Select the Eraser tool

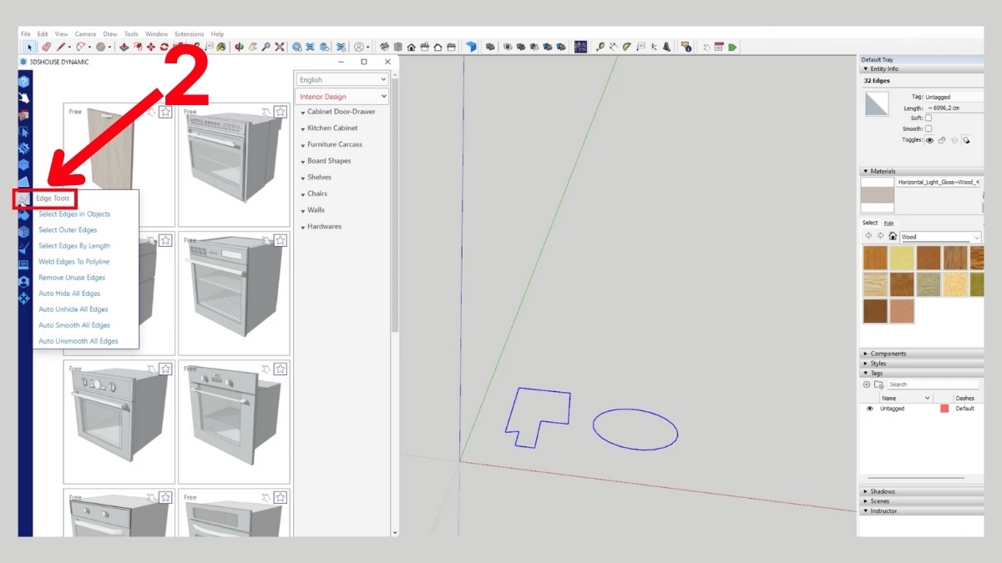(47, 48)
